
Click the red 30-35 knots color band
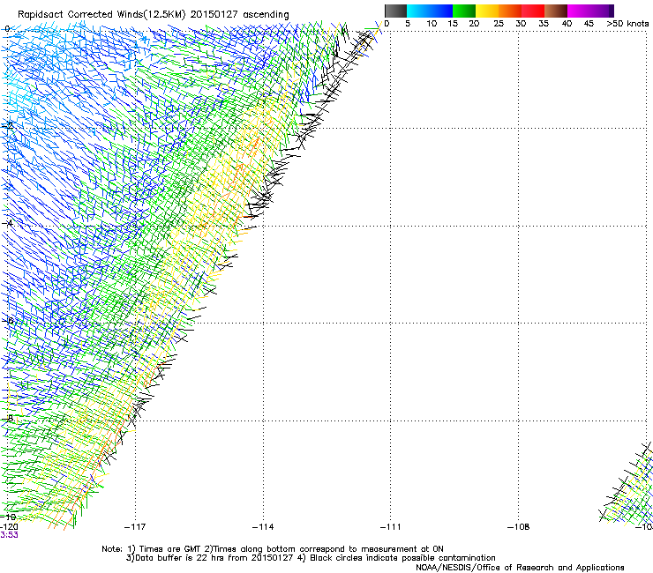click(x=533, y=11)
